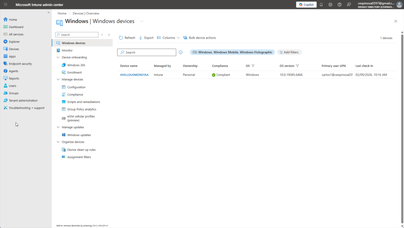Click the OS version column filter icon

pos(297,66)
